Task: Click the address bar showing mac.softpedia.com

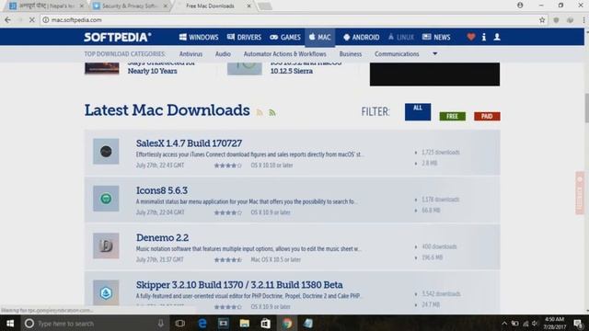Action: click(293, 20)
